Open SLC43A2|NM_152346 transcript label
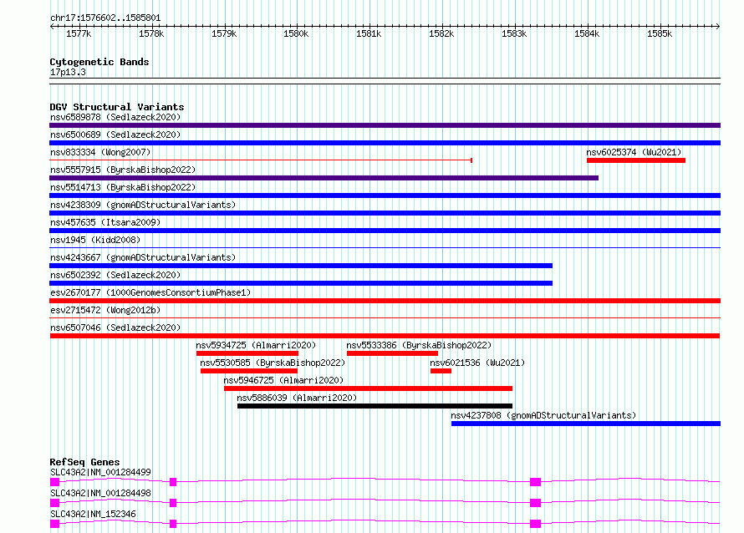The height and width of the screenshot is (533, 744). point(93,514)
